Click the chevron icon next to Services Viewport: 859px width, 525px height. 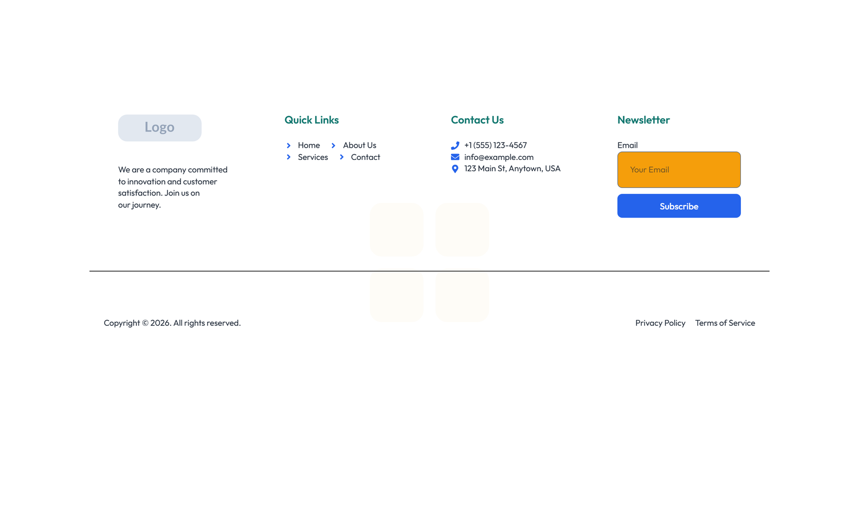pyautogui.click(x=289, y=157)
